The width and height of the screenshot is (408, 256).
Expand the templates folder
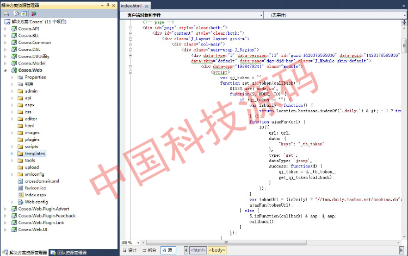[x=12, y=153]
